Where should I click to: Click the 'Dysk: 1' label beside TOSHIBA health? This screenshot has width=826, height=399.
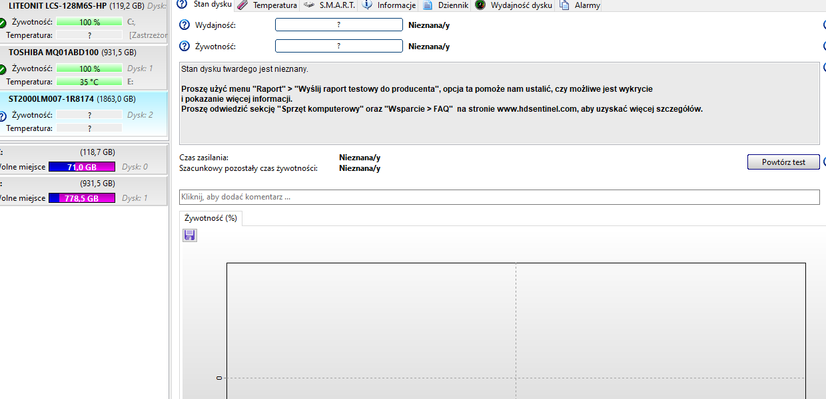[x=140, y=68]
